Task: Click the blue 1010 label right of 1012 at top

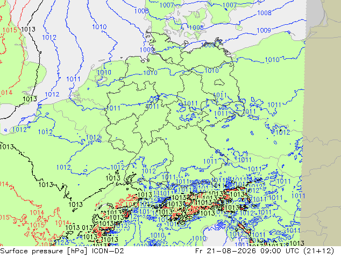Action: pos(100,27)
